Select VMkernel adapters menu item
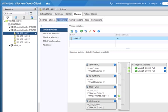Image resolution: width=168 pixels, height=112 pixels. pos(51,33)
